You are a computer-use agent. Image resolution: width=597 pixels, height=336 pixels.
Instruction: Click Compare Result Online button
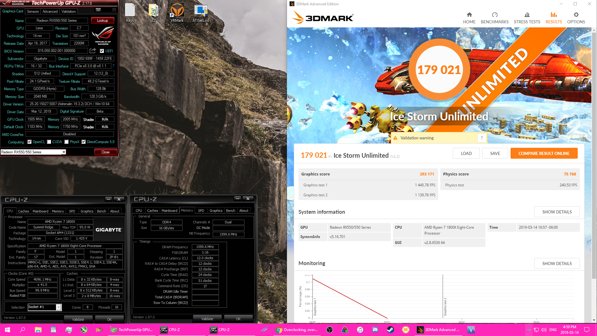(x=544, y=153)
